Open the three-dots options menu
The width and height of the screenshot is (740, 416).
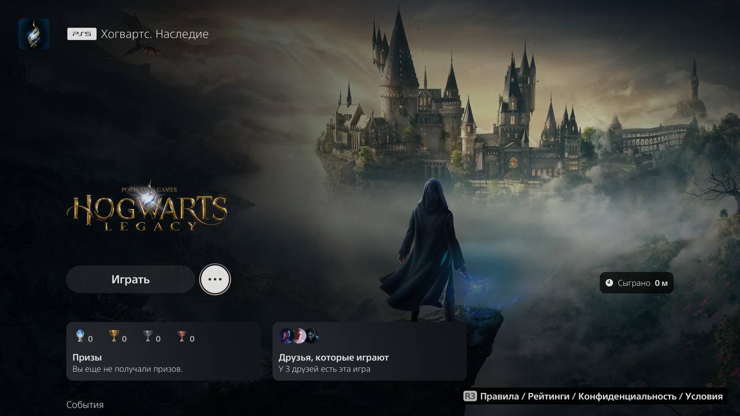(x=215, y=280)
